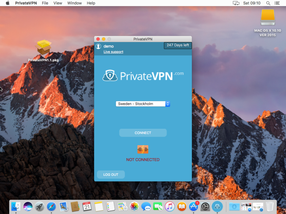Open the Live support link
Viewport: 286px width, 214px height.
[x=113, y=52]
